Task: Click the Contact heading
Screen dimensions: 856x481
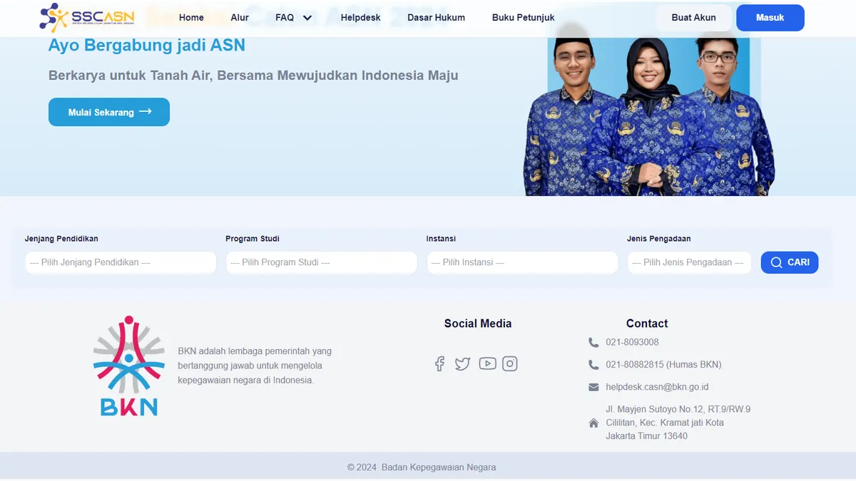Action: 647,324
